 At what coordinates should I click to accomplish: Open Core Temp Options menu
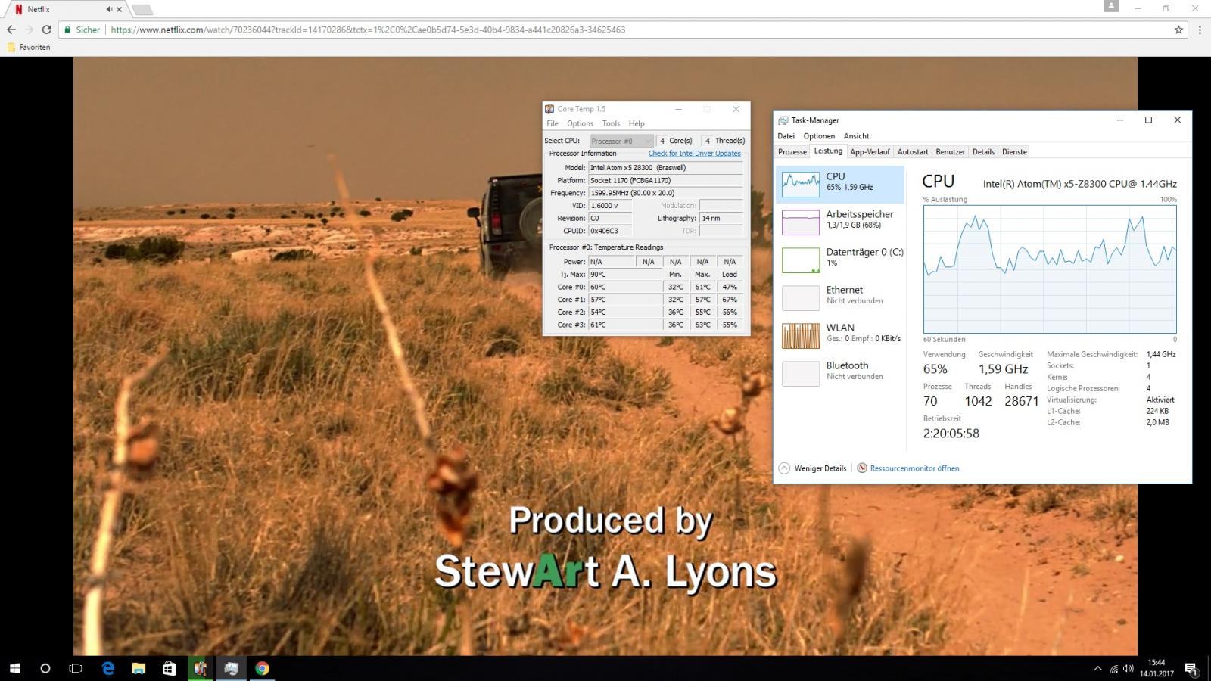pos(580,123)
